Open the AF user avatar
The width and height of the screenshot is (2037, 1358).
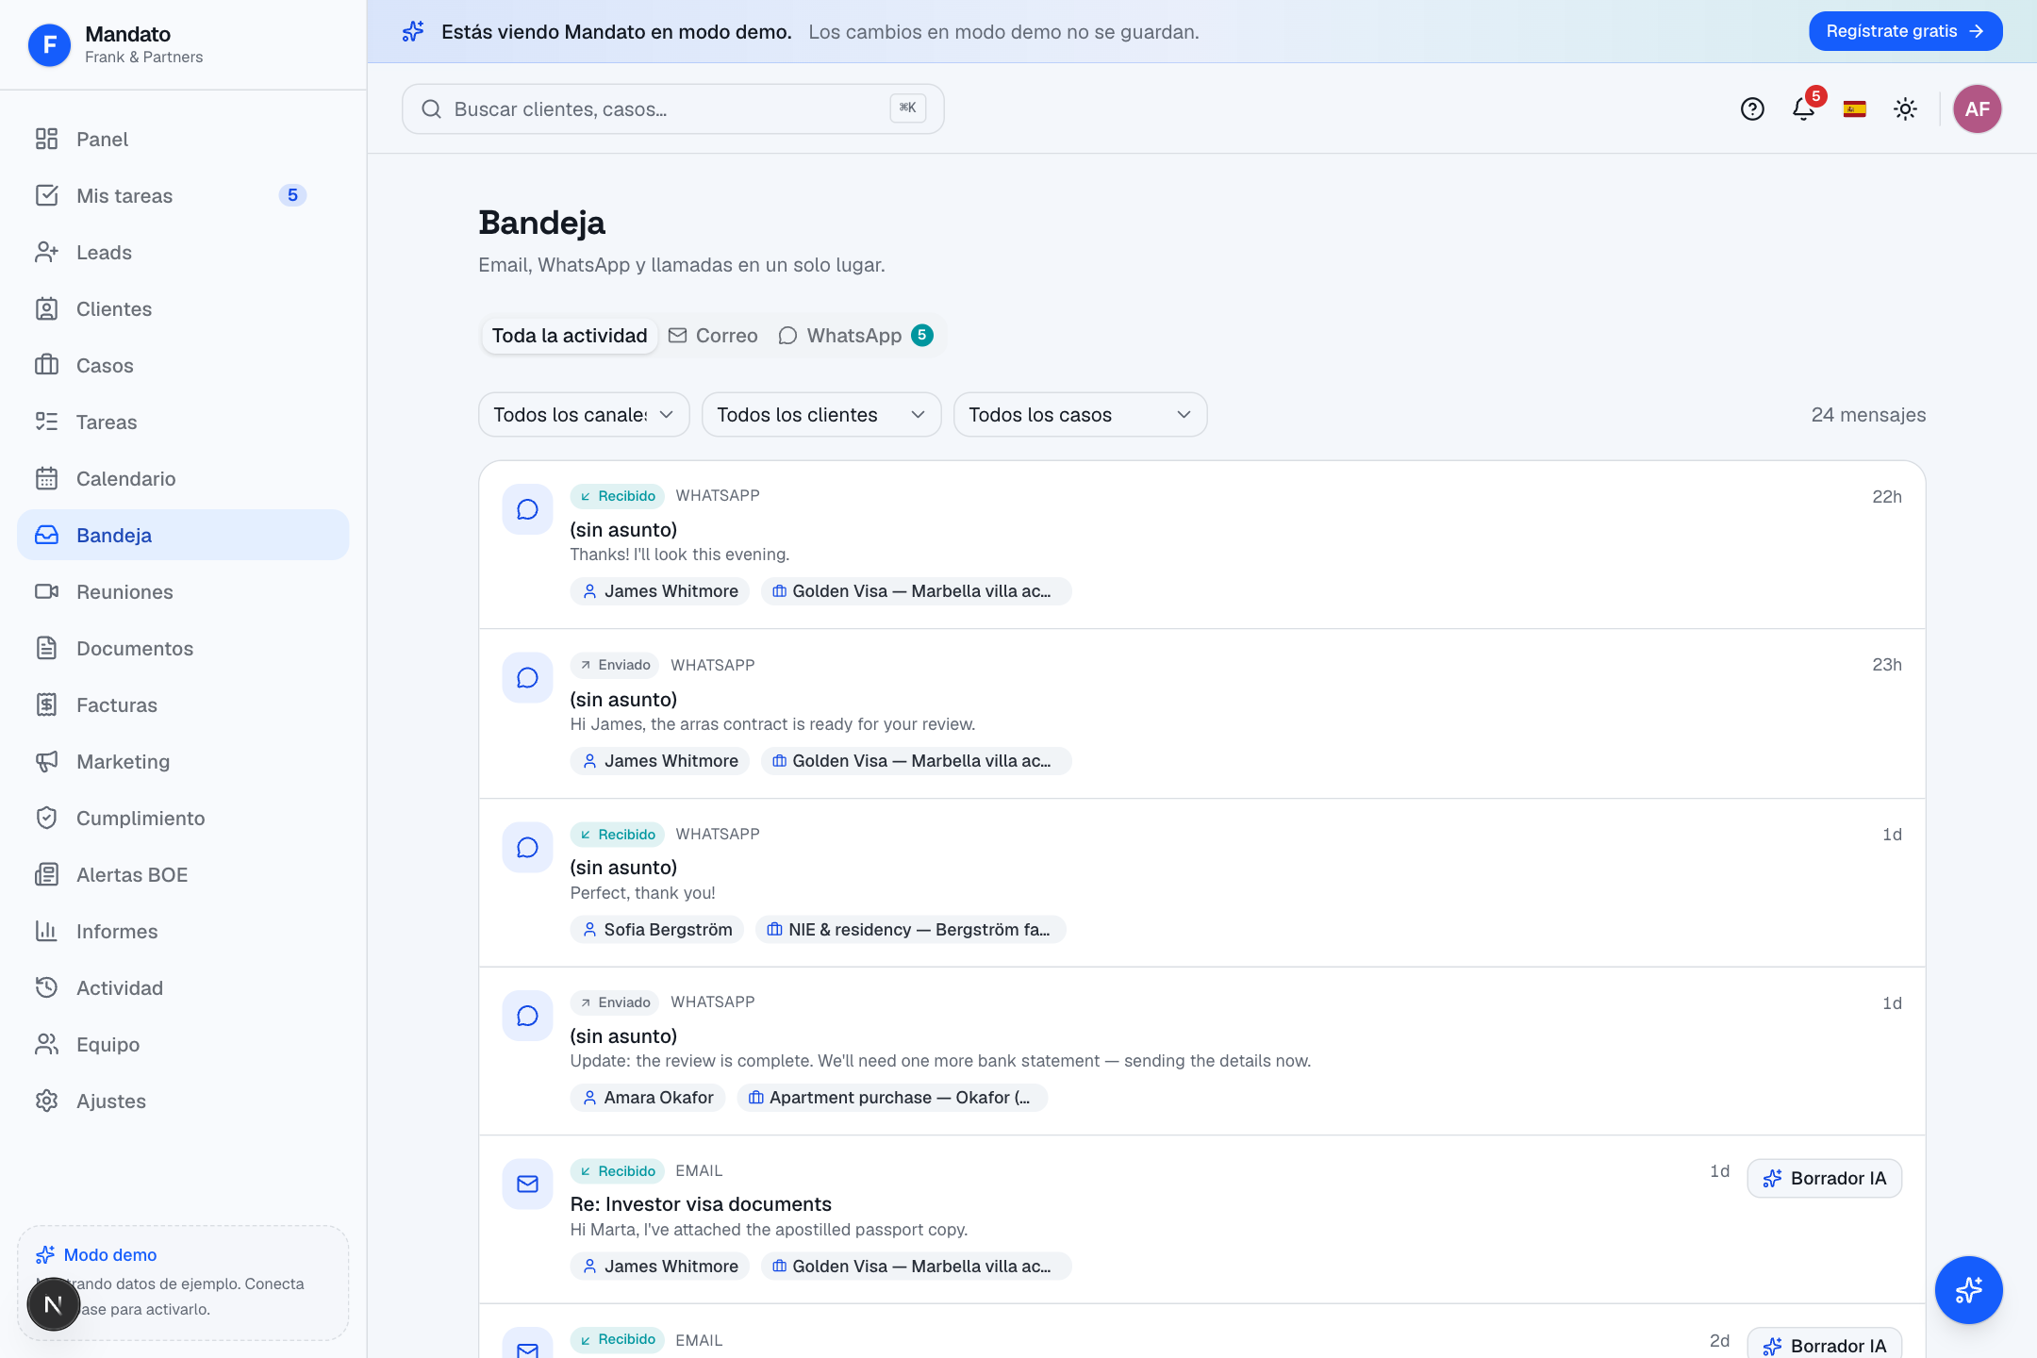[x=1978, y=109]
